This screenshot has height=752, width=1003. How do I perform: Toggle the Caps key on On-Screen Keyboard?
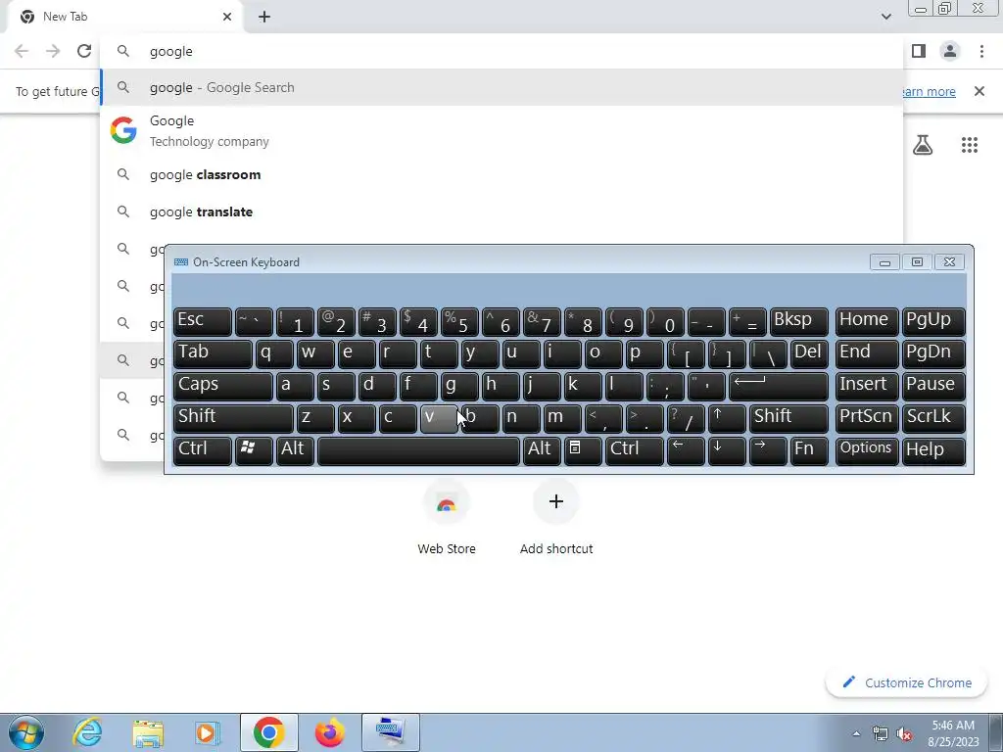[x=222, y=386]
